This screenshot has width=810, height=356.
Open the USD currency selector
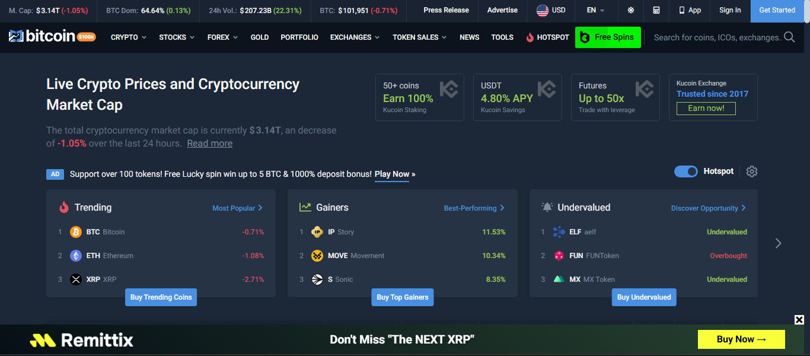pyautogui.click(x=551, y=10)
